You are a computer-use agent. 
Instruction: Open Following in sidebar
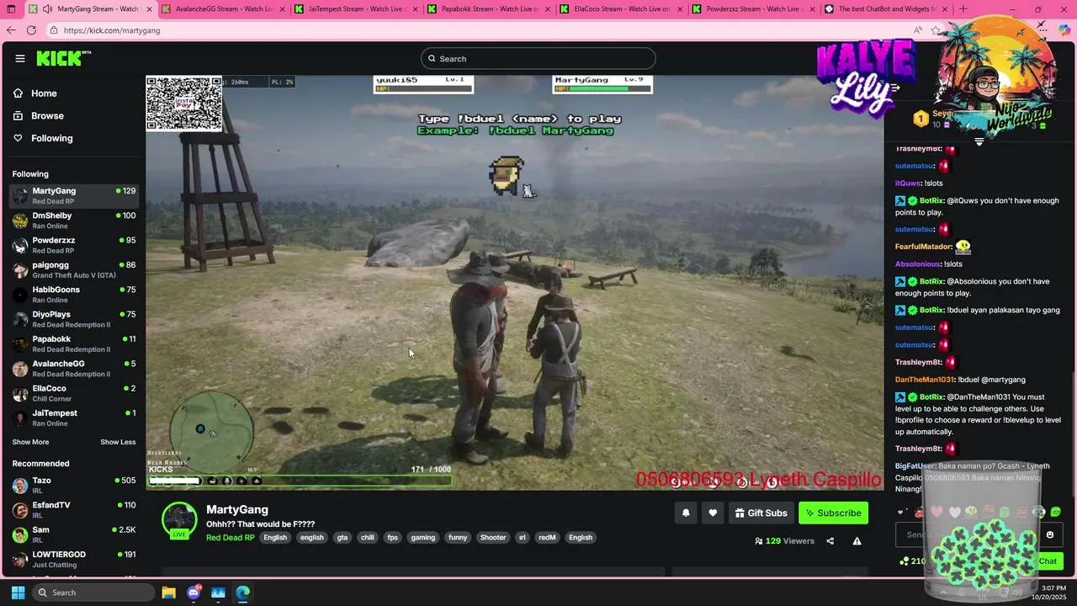[51, 138]
